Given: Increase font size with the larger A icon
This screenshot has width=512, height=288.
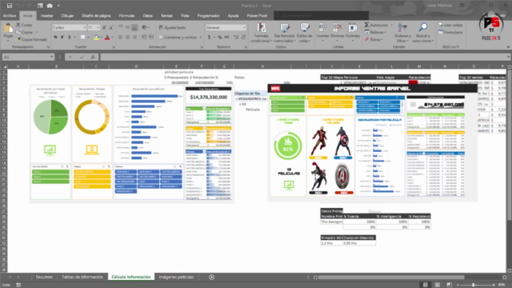Looking at the screenshot, I should click(105, 28).
